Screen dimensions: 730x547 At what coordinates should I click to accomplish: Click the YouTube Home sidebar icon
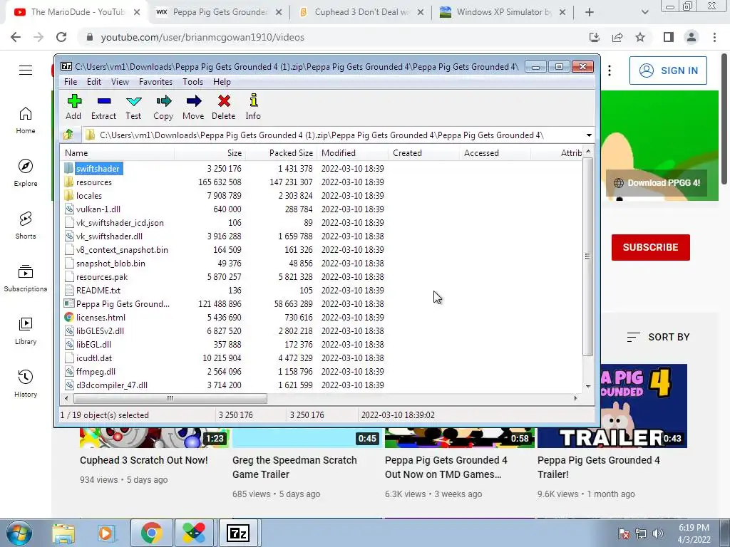26,114
